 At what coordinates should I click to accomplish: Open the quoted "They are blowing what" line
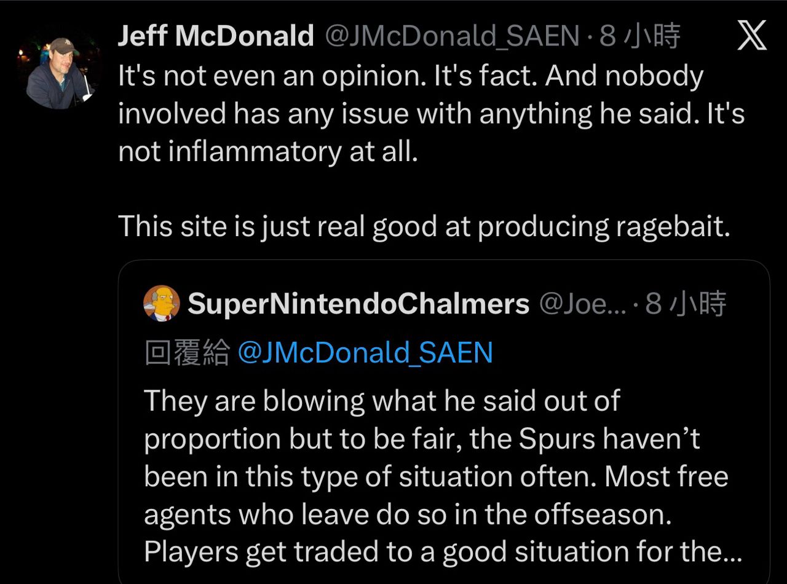click(x=381, y=401)
